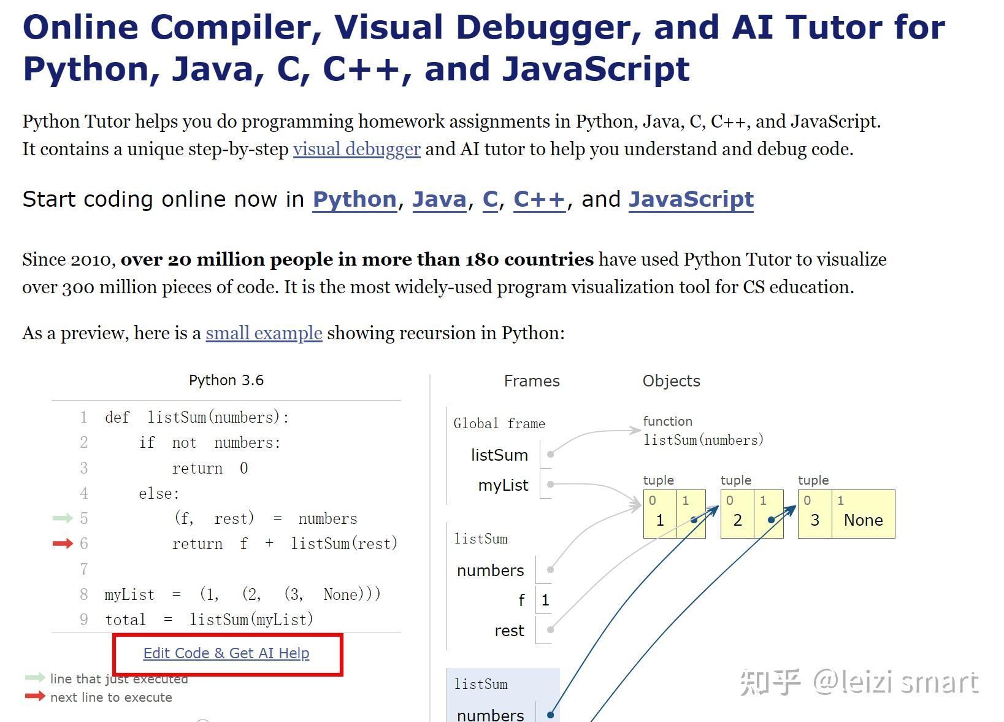Click the "function listSum(numbers)" object
The image size is (1004, 722).
(703, 431)
